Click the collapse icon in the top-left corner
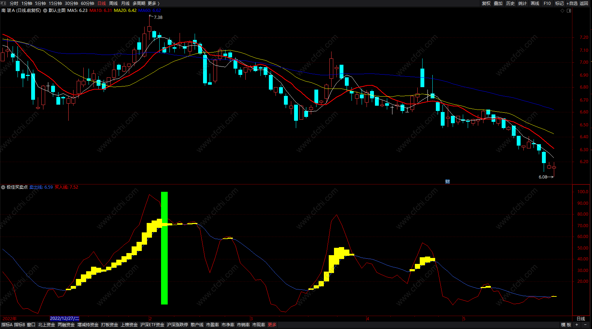This screenshot has width=592, height=329. tap(3, 3)
